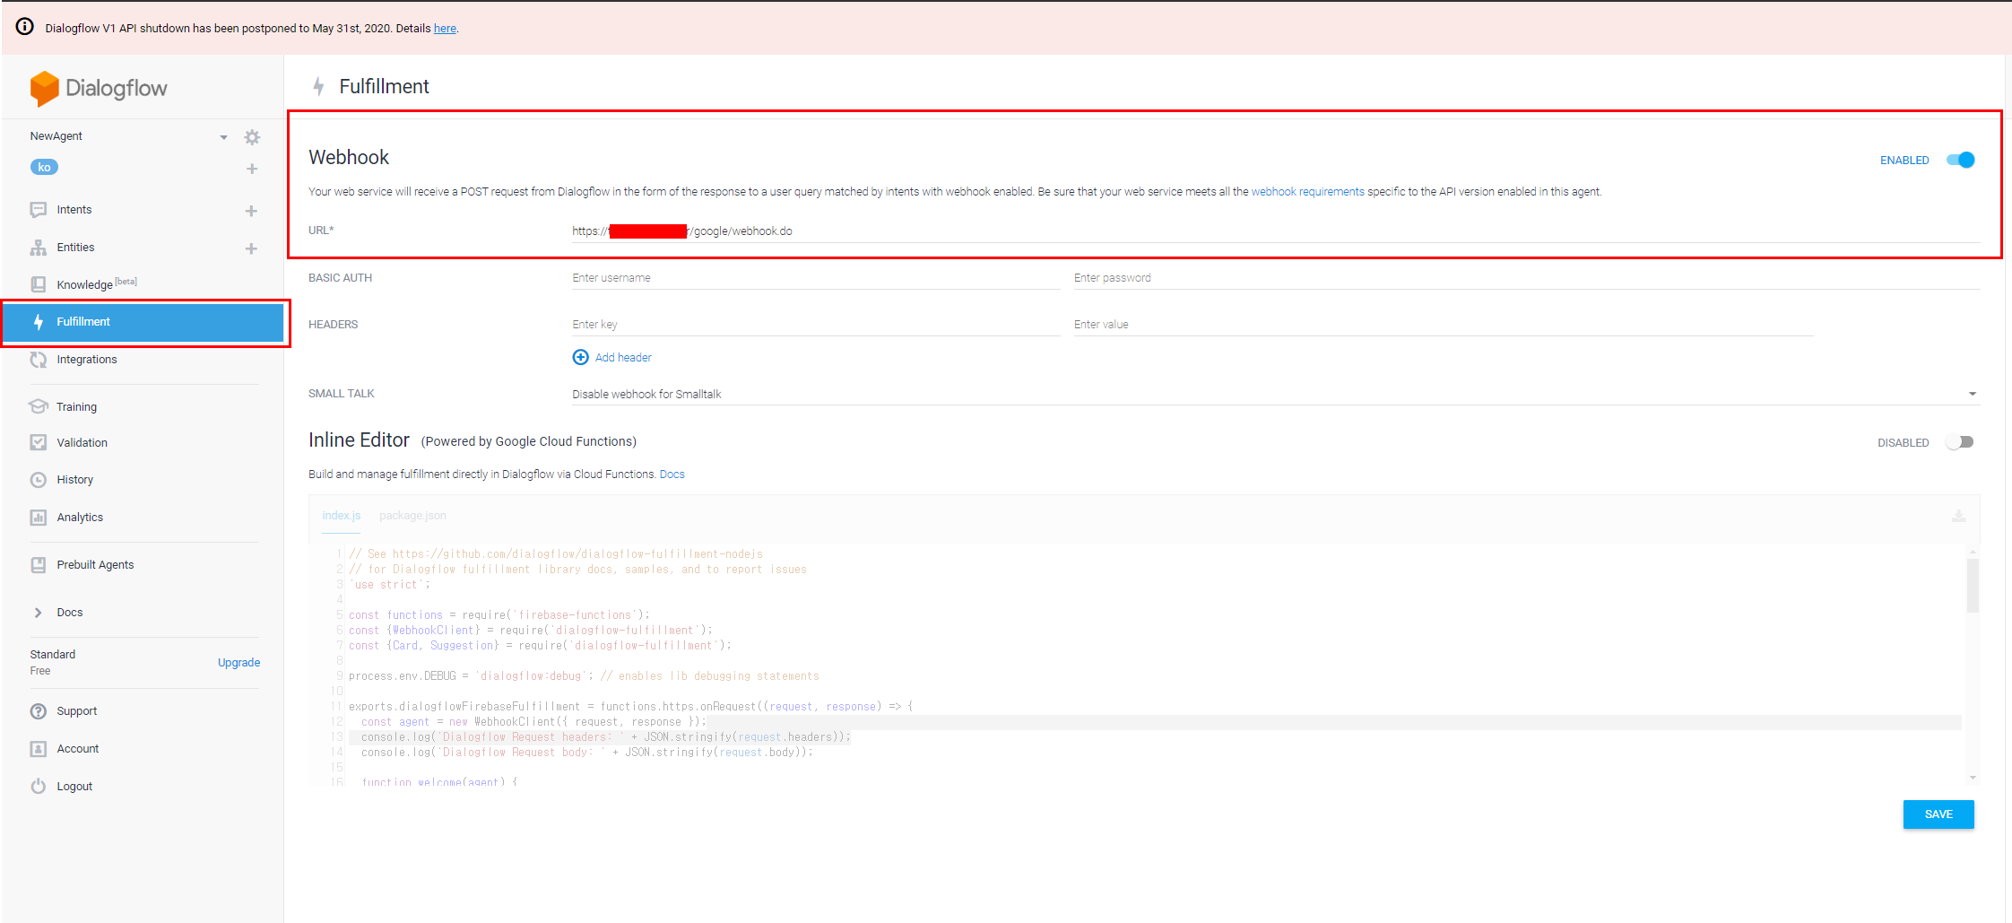Click the Analytics chart icon

click(39, 518)
